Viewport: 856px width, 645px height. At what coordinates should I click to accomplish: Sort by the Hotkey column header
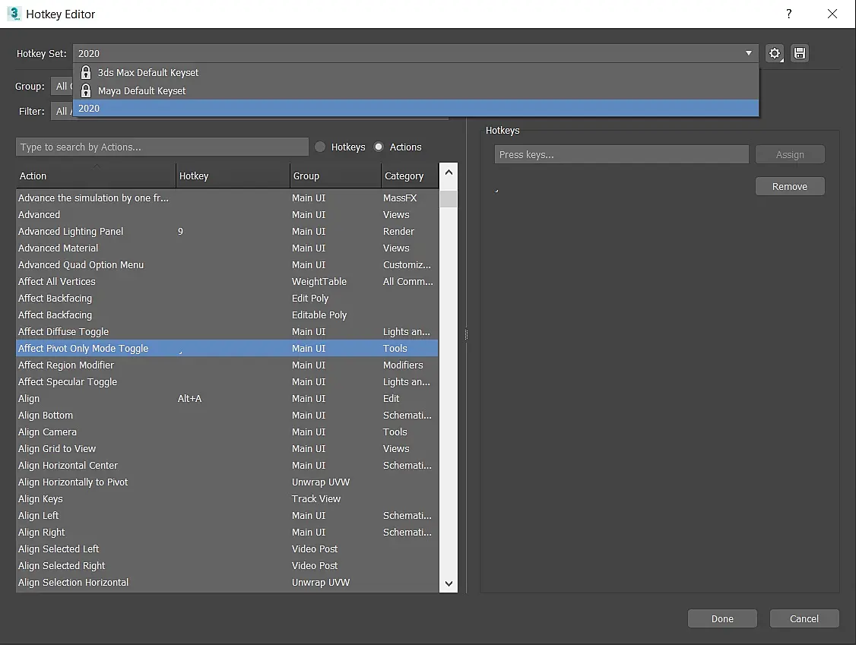[x=233, y=175]
